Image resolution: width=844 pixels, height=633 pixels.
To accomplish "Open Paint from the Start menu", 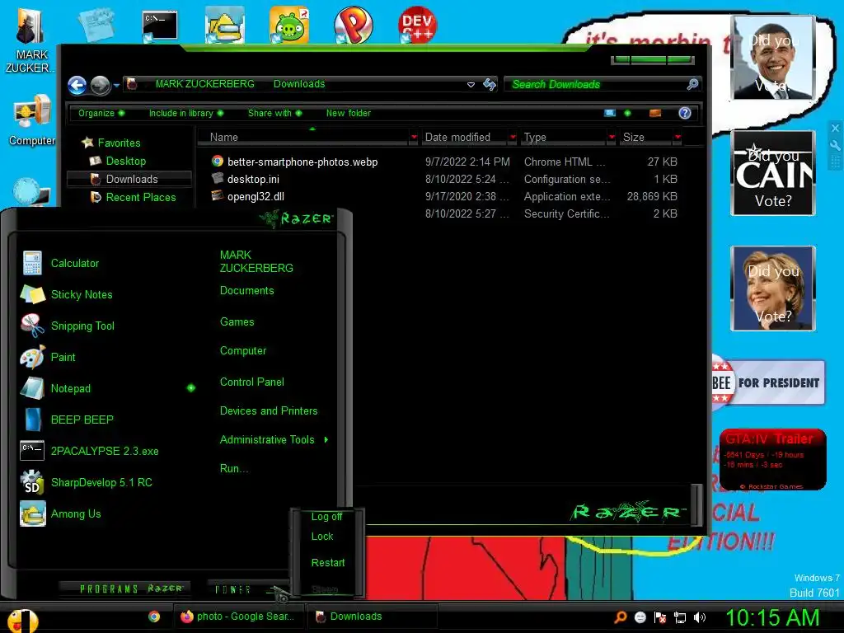I will pyautogui.click(x=63, y=357).
